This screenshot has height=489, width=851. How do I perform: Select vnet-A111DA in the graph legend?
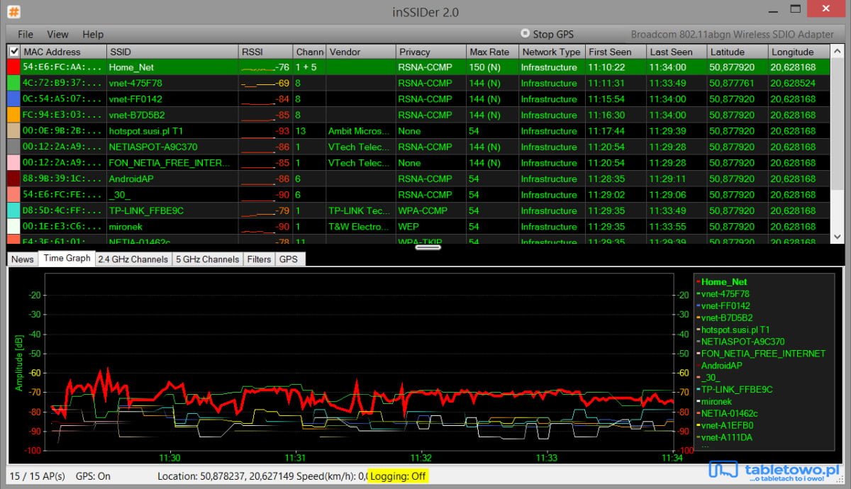click(x=727, y=438)
